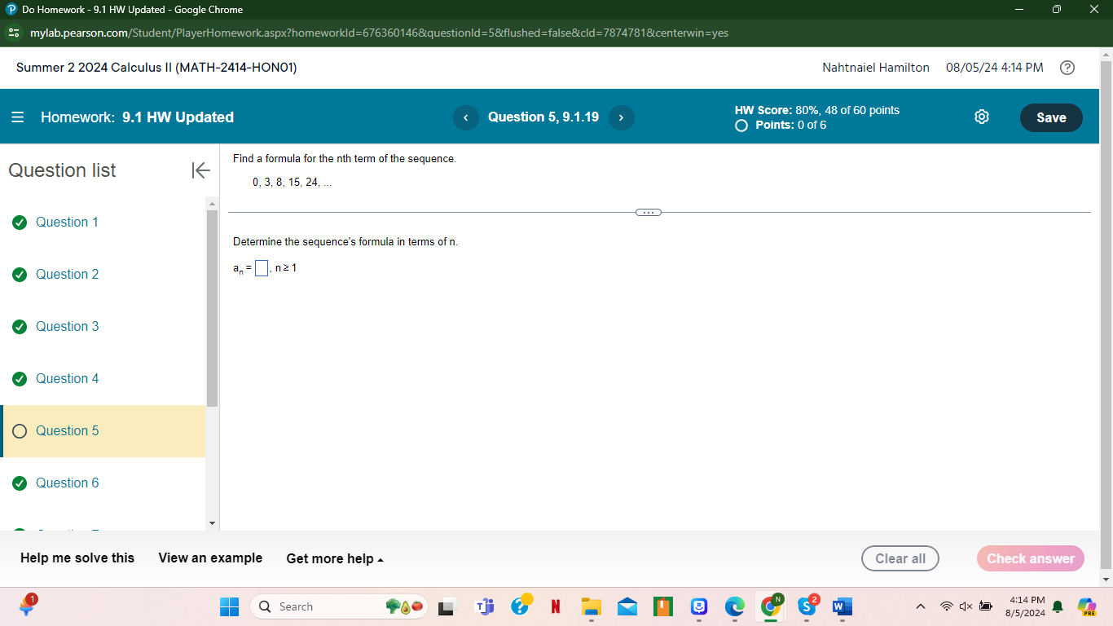
Task: Open the Snipping Tool from the taskbar
Action: tap(446, 606)
